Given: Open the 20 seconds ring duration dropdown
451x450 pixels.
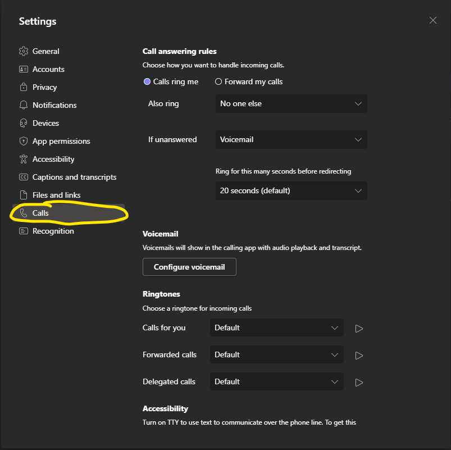Looking at the screenshot, I should pyautogui.click(x=291, y=190).
